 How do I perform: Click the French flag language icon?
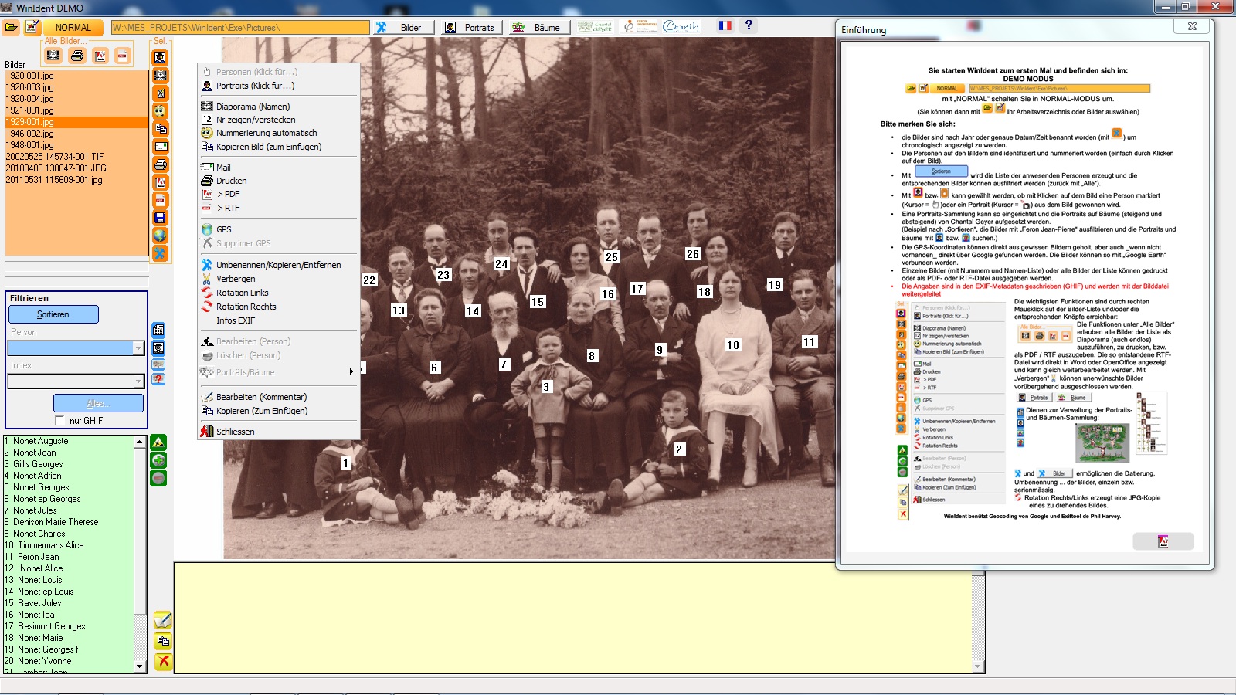(x=725, y=26)
